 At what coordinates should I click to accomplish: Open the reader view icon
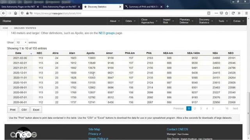209,13
